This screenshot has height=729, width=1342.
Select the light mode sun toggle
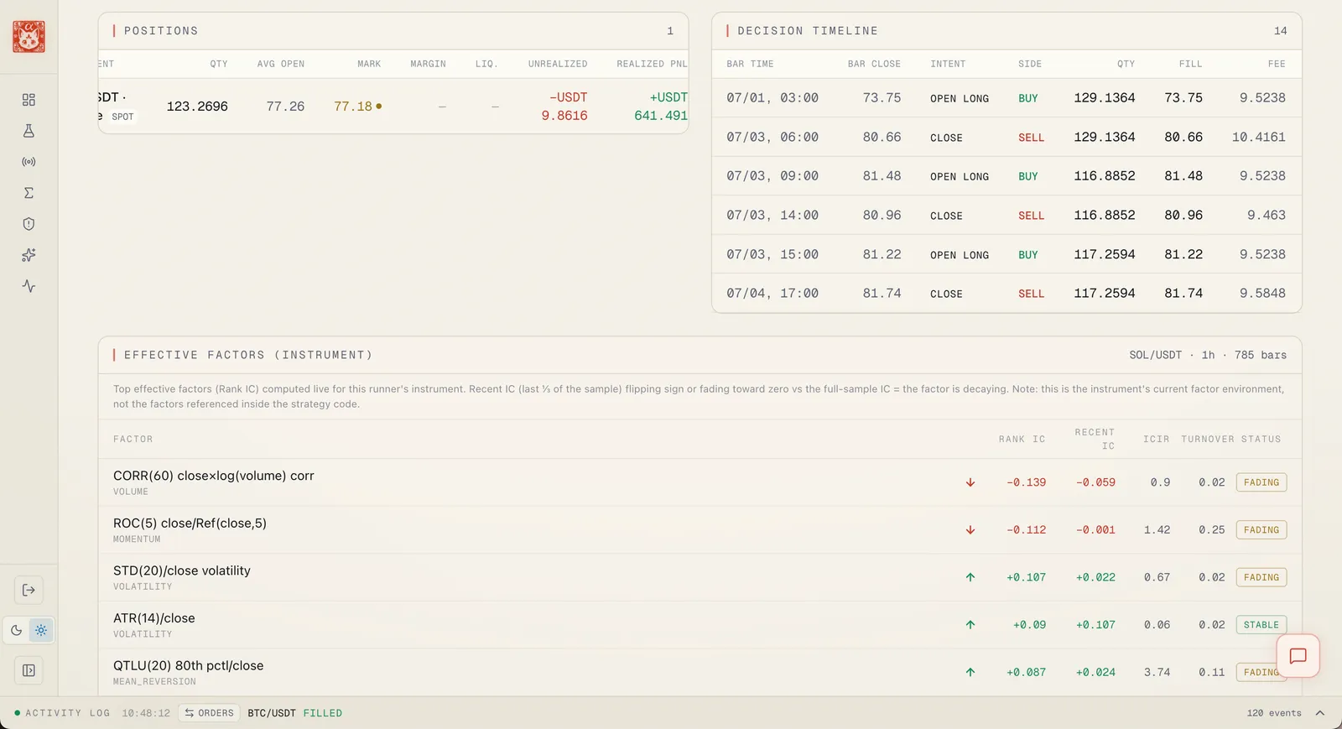(x=41, y=630)
